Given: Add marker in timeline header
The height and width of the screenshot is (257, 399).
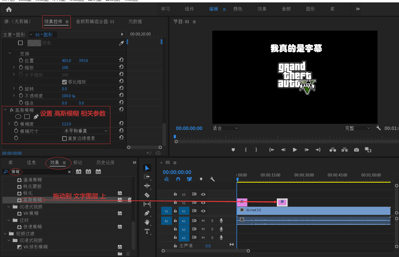Looking at the screenshot, I should tap(201, 179).
